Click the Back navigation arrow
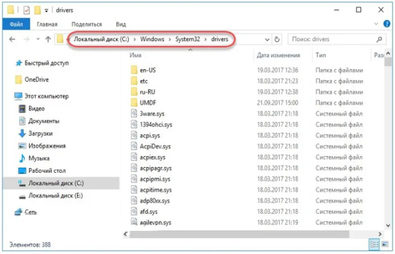395x254 pixels. (12, 39)
